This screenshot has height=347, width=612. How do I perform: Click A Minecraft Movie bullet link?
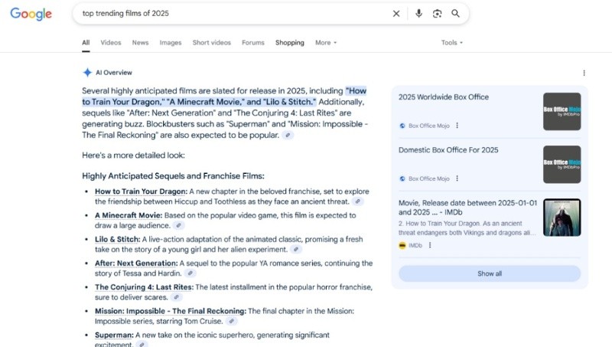(x=129, y=215)
